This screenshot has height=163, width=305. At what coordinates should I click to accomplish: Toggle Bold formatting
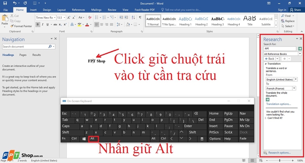[37, 24]
